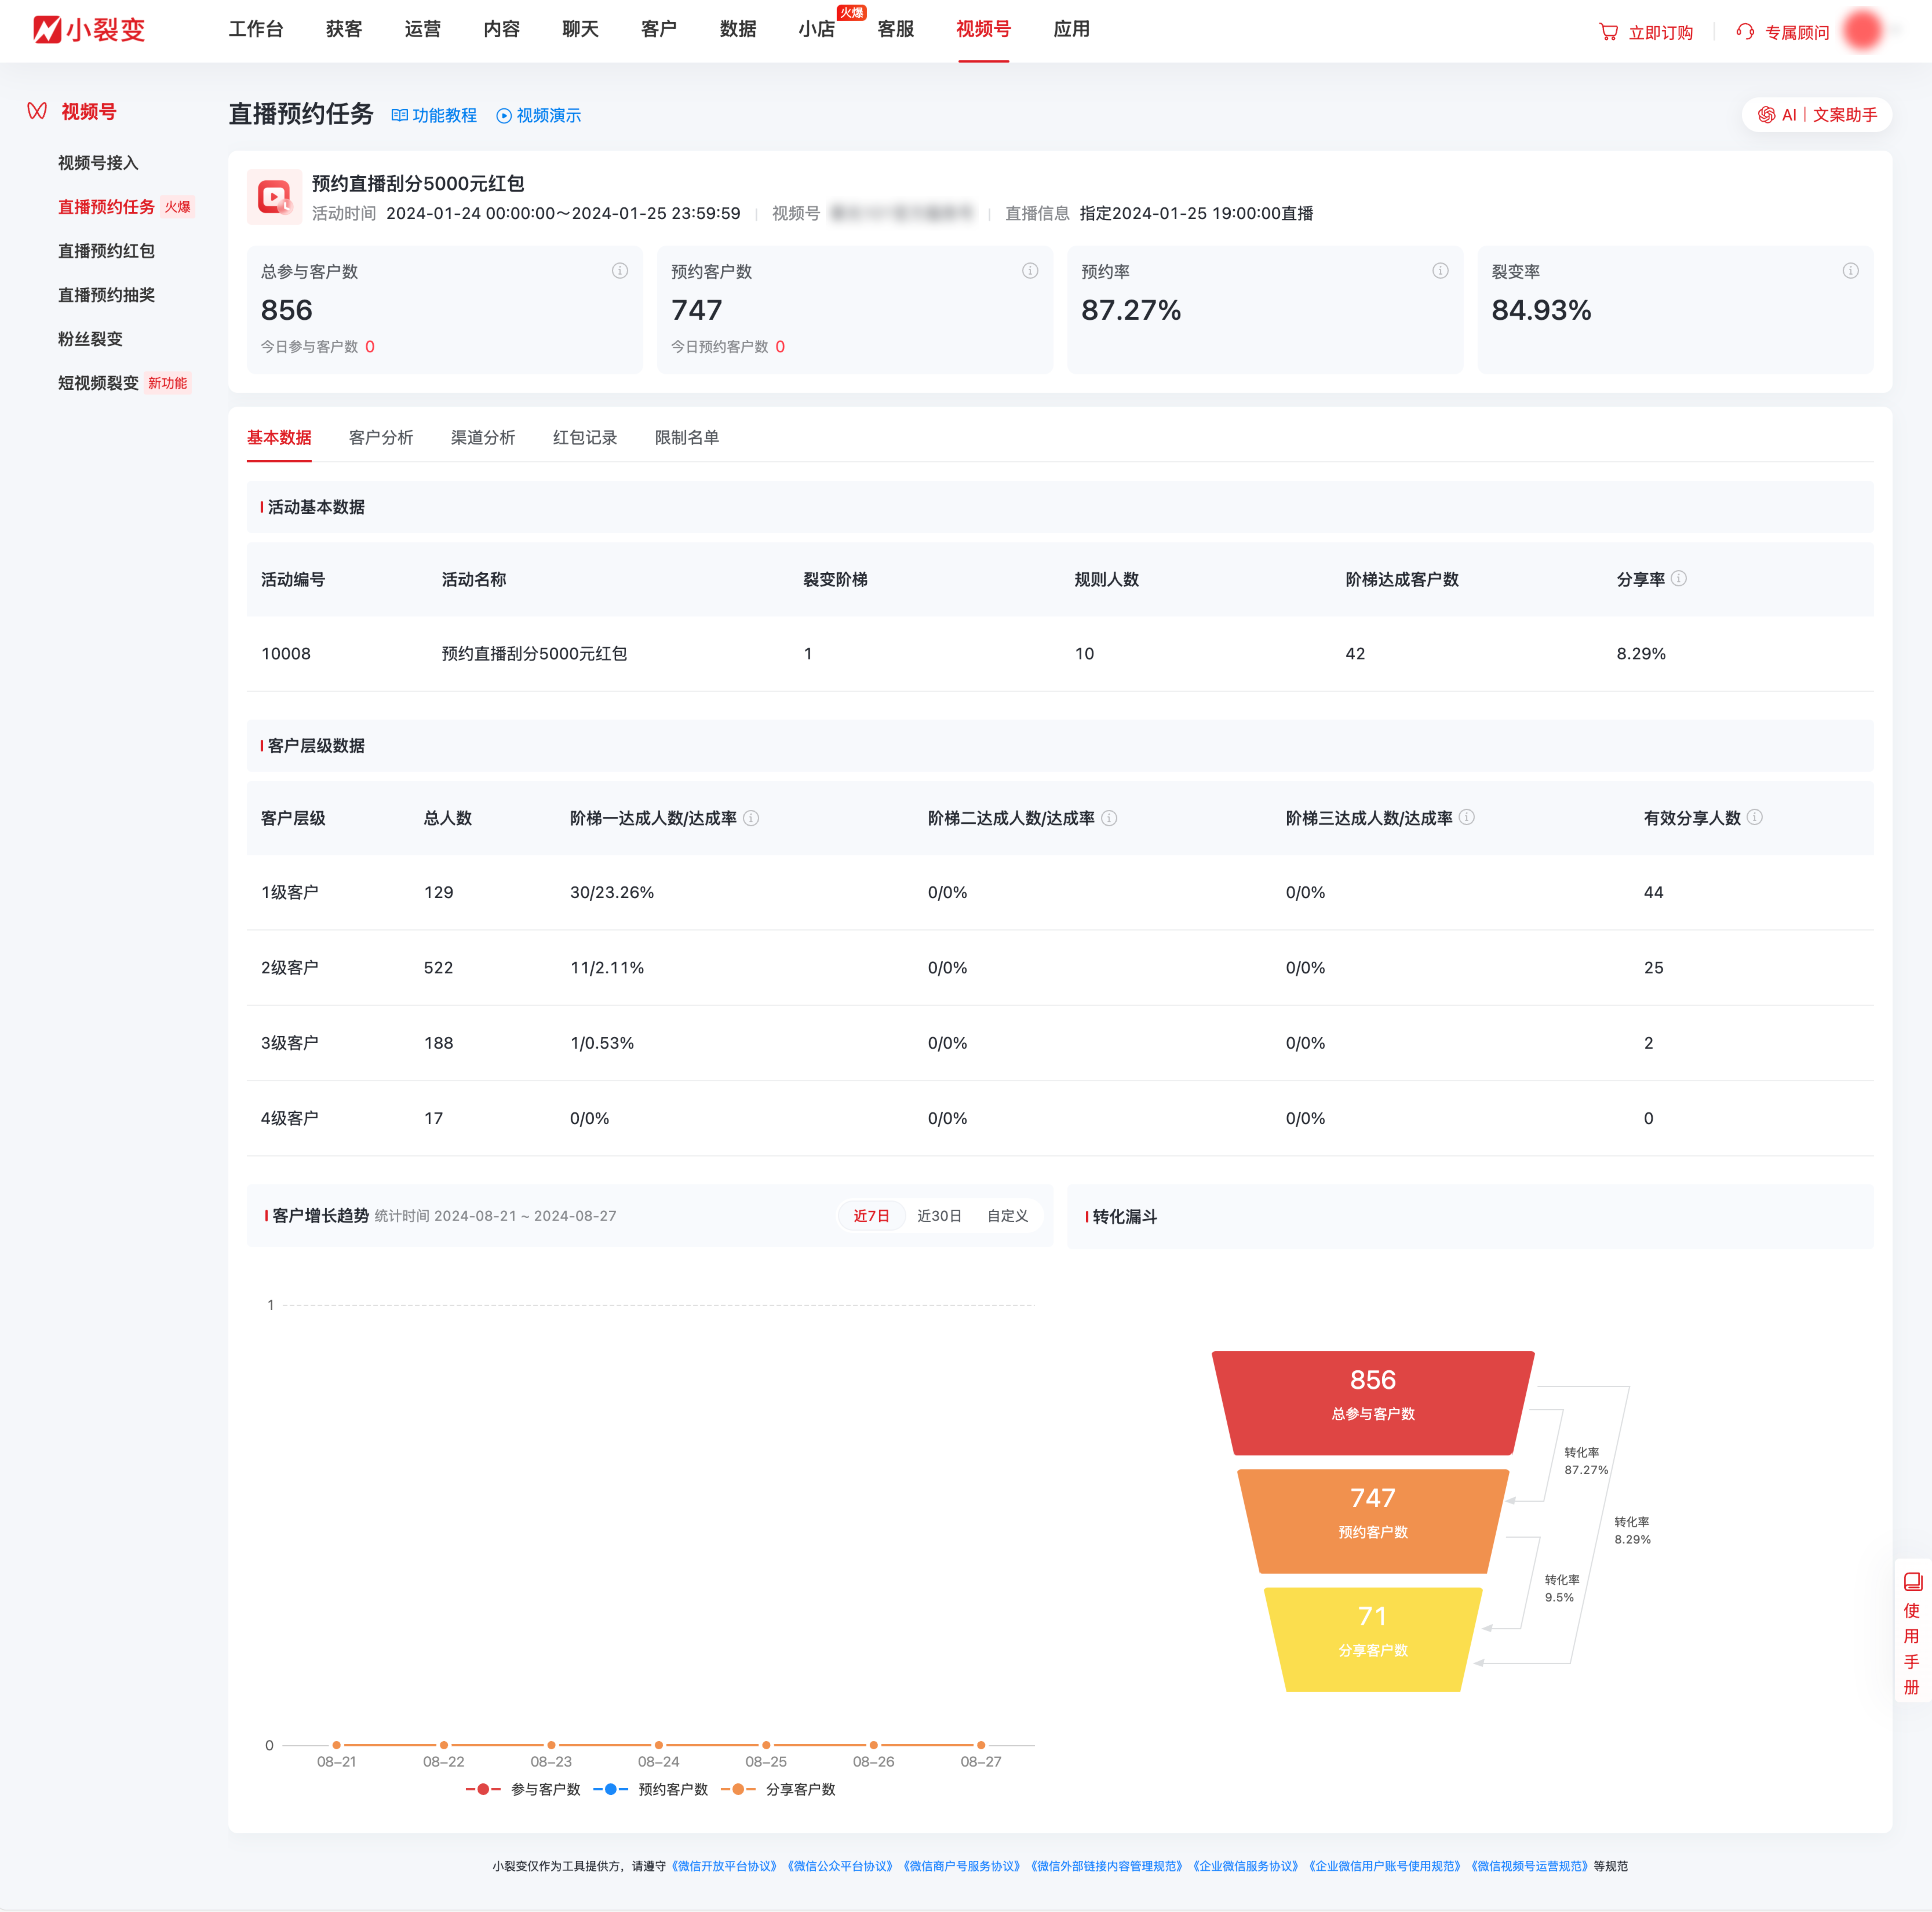Open 视频号接入 in sidebar
Viewport: 1932px width, 1912px height.
point(98,163)
